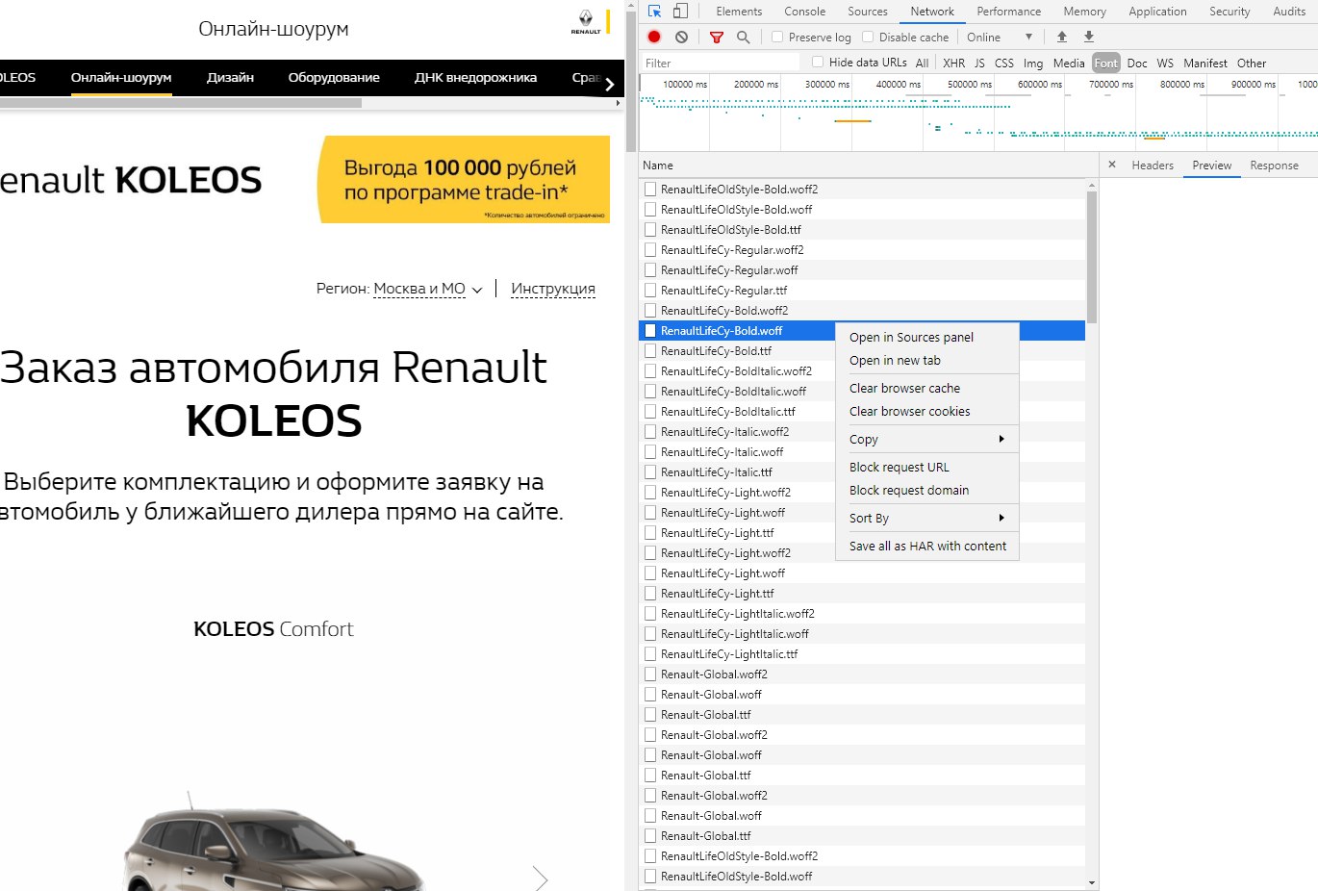Switch to the Elements tab
Screen dimensions: 1318x891
[739, 12]
